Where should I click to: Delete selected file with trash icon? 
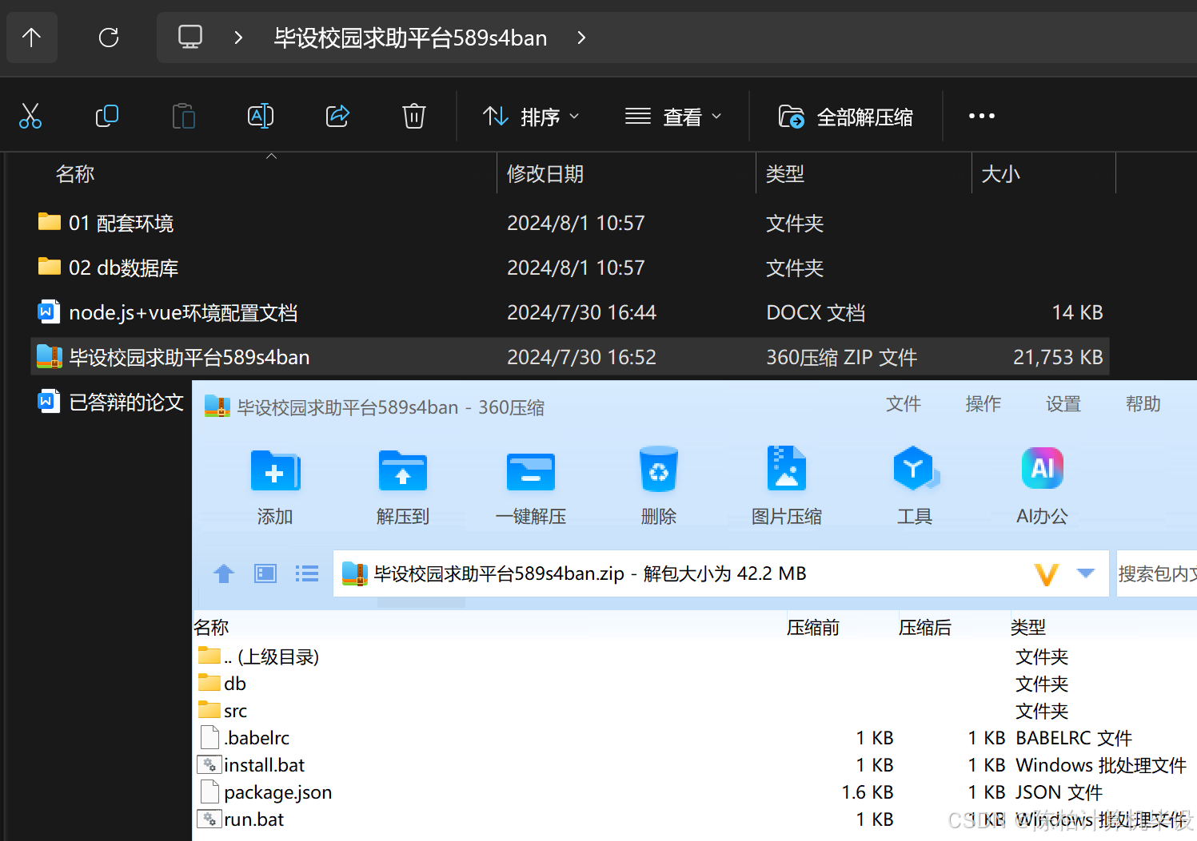tap(413, 117)
